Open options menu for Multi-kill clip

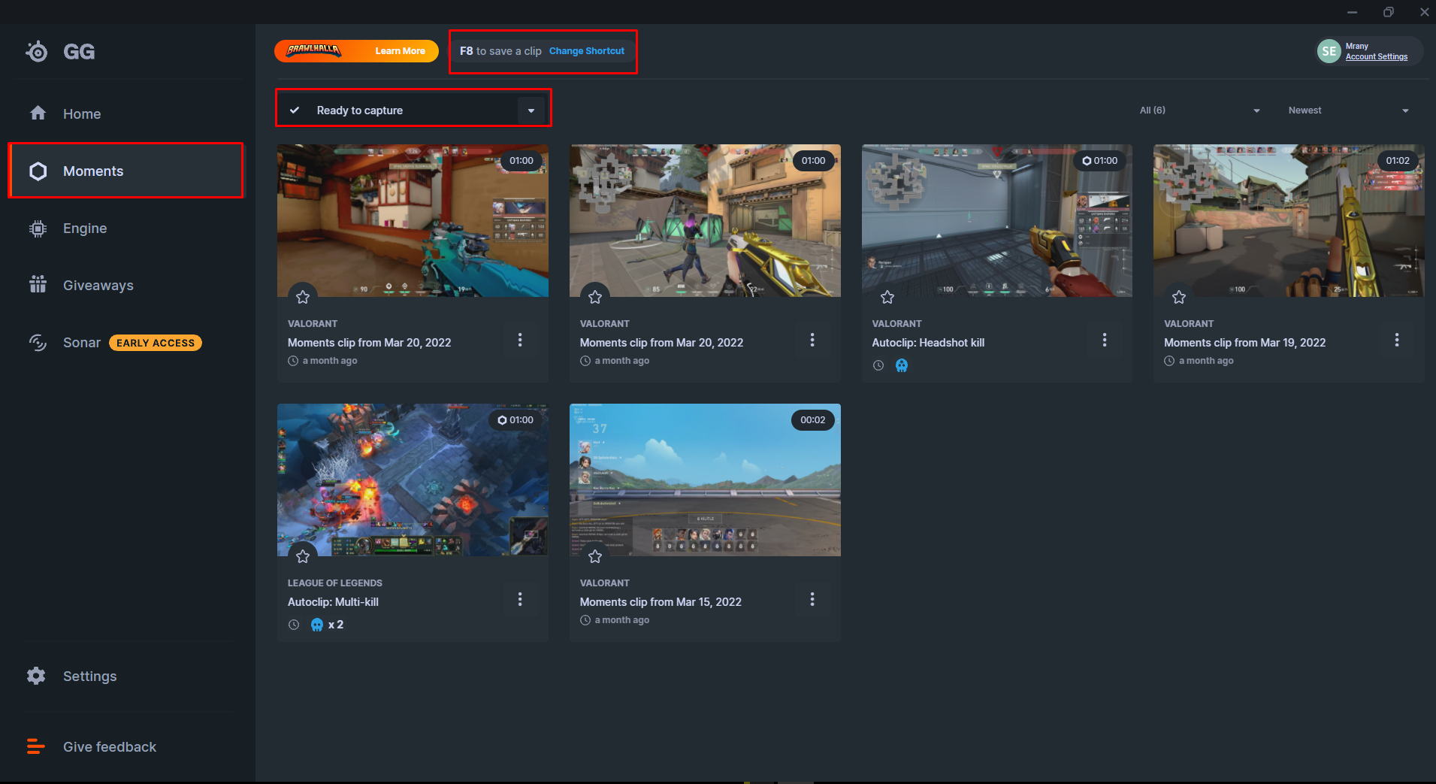(520, 599)
